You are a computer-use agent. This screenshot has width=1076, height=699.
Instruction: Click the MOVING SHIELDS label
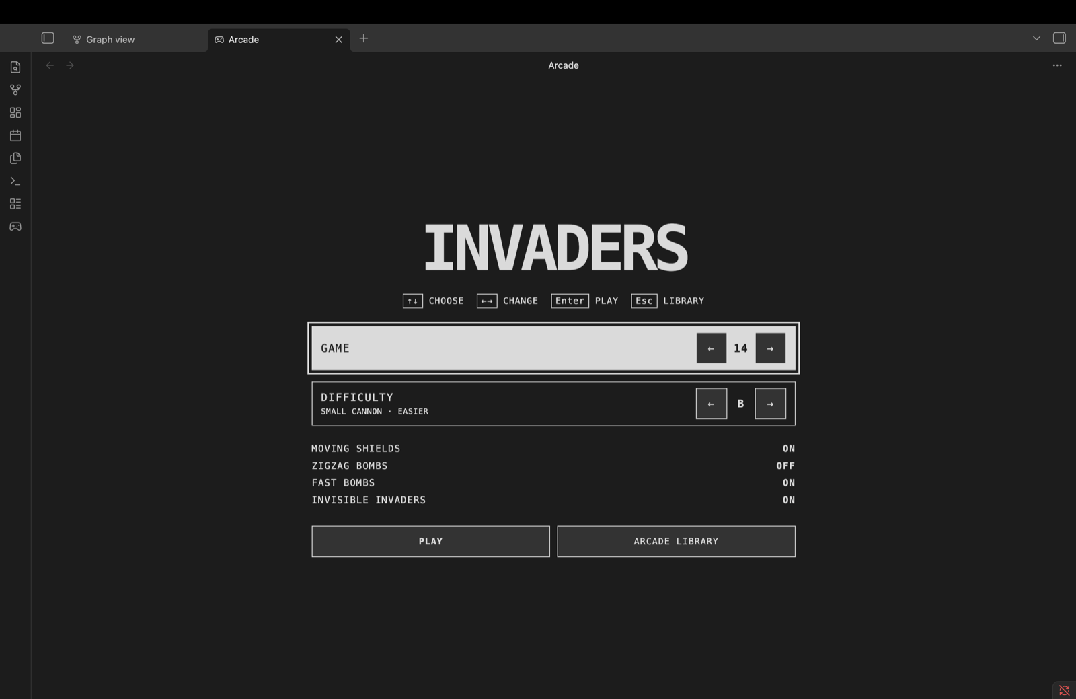(x=356, y=449)
